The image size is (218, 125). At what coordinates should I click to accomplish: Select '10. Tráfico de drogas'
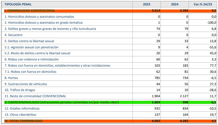[x=20, y=90]
